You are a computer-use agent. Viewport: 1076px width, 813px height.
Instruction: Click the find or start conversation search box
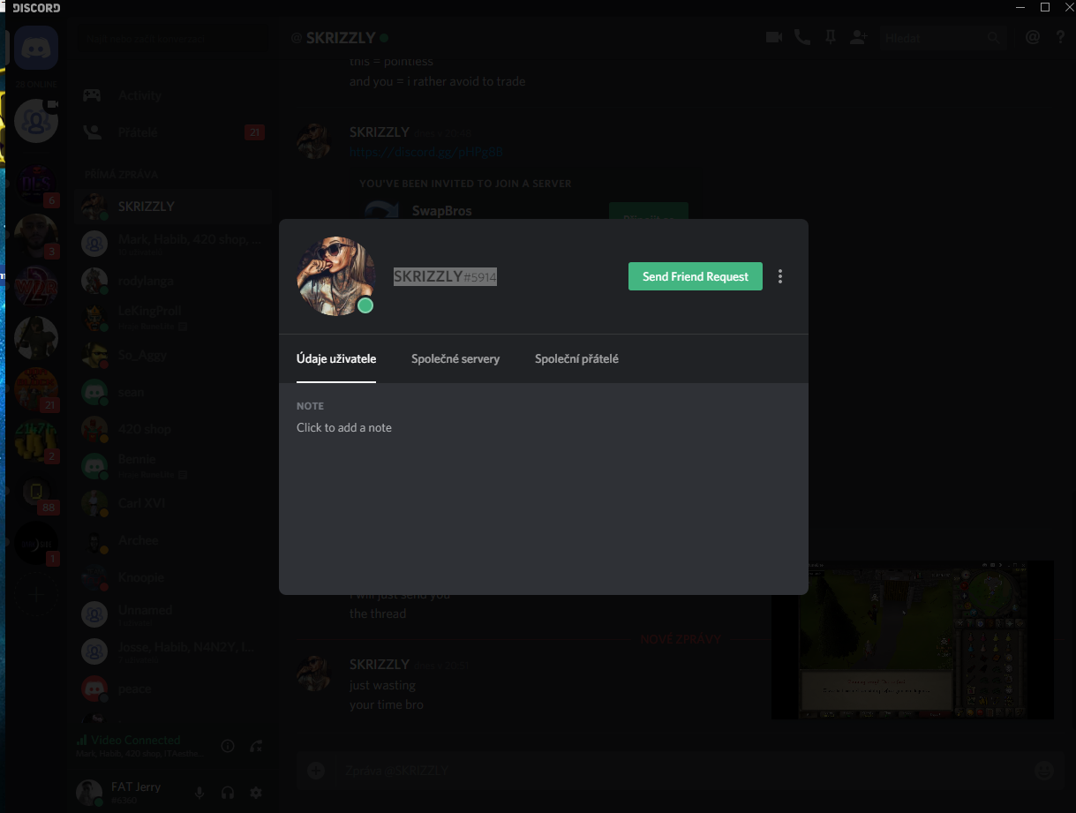[173, 39]
